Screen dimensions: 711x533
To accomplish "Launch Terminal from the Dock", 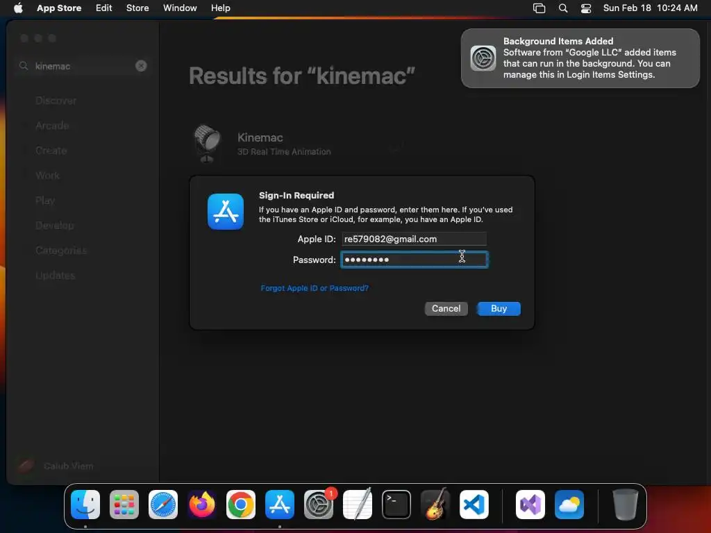I will (396, 505).
